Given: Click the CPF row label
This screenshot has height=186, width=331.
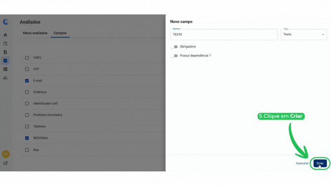Looking at the screenshot, I should coord(36,69).
